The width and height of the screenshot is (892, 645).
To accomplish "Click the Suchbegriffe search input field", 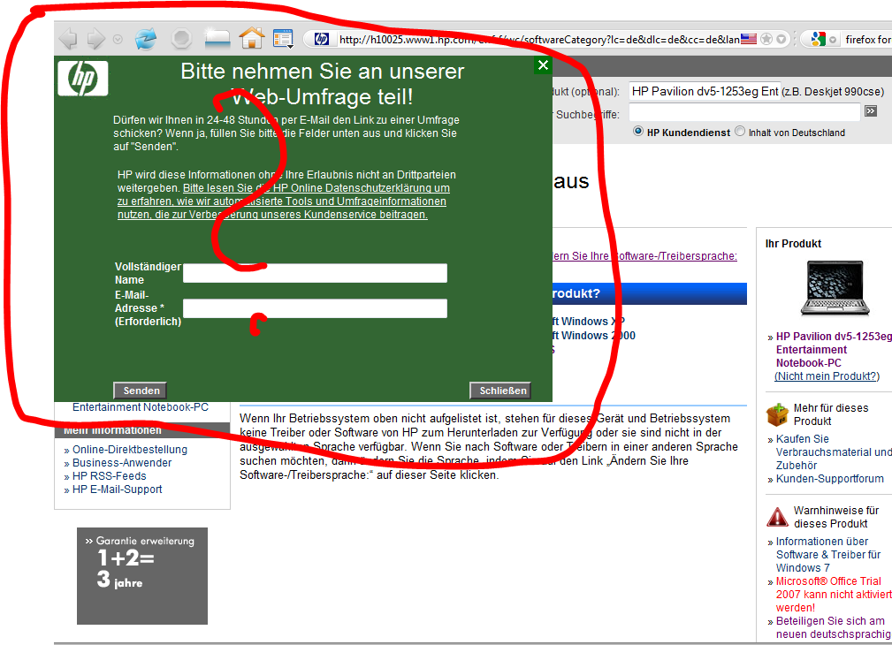I will click(x=744, y=112).
